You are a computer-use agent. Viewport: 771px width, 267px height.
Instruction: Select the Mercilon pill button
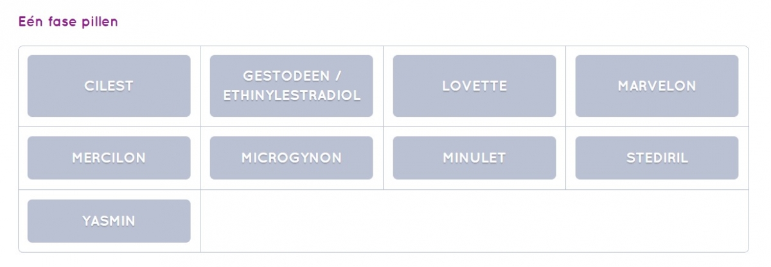pos(109,158)
